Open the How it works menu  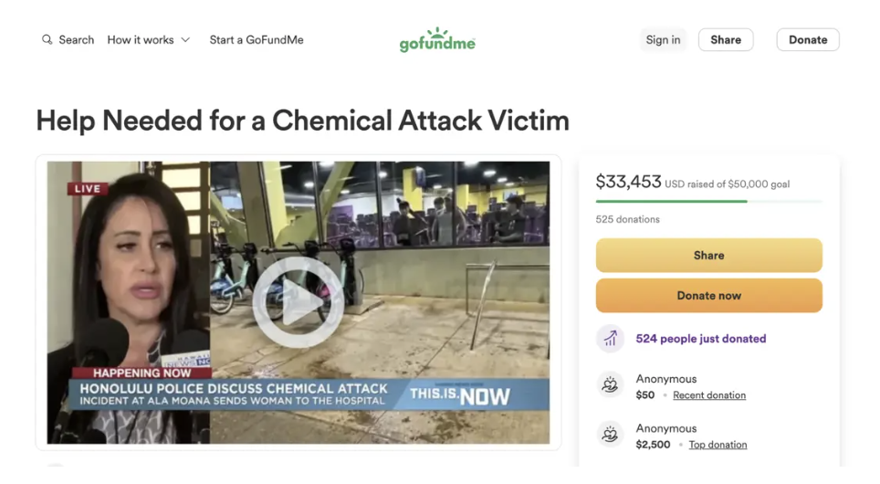click(141, 40)
